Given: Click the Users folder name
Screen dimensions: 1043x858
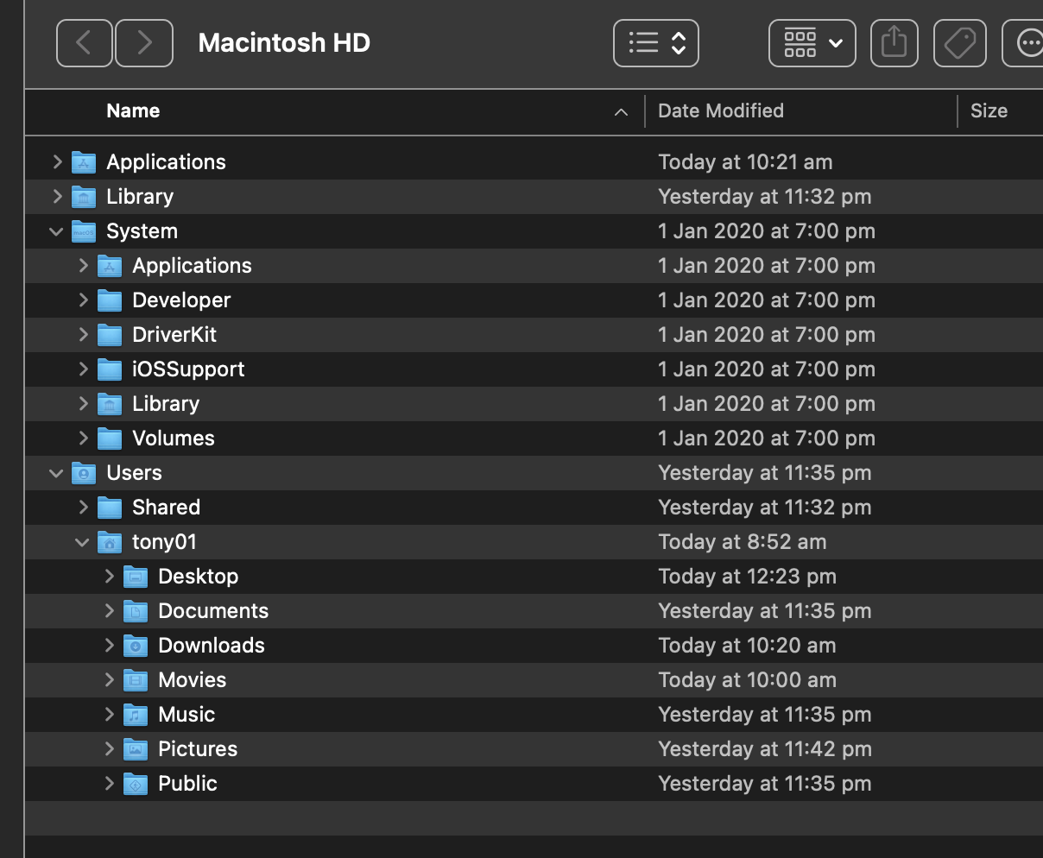Looking at the screenshot, I should pyautogui.click(x=134, y=473).
